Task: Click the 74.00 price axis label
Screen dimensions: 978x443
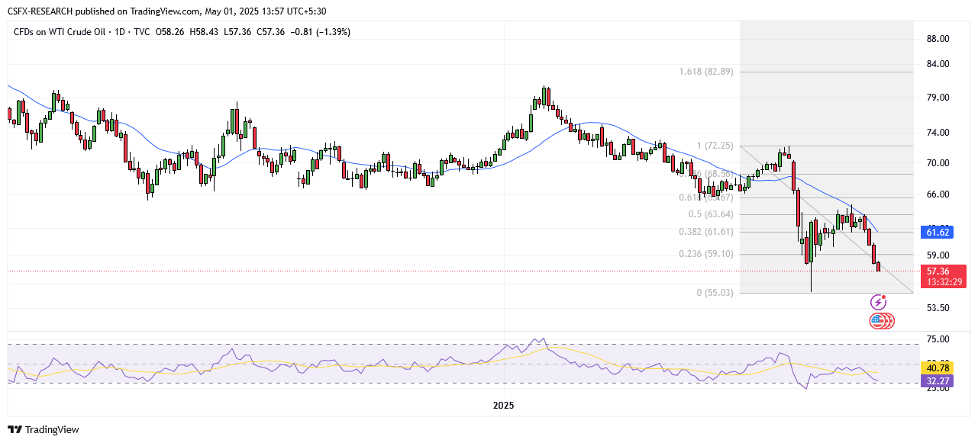Action: (x=938, y=133)
